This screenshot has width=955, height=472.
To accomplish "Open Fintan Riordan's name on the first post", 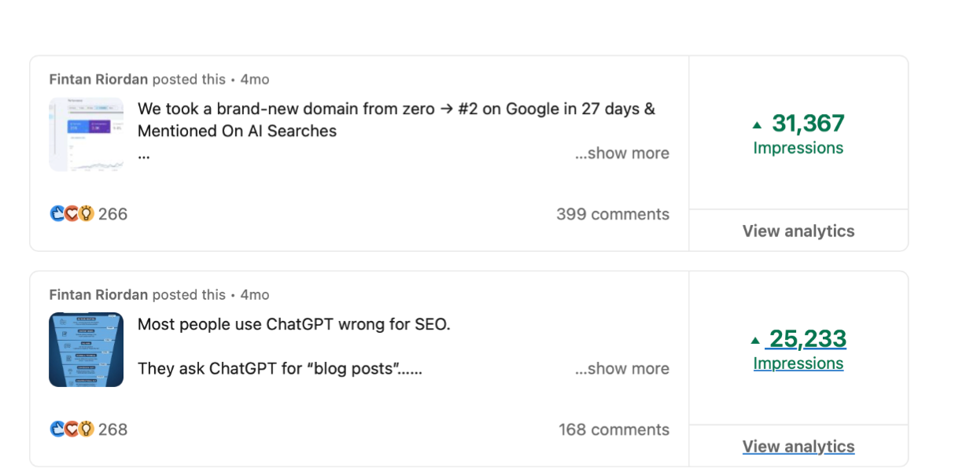I will (98, 79).
